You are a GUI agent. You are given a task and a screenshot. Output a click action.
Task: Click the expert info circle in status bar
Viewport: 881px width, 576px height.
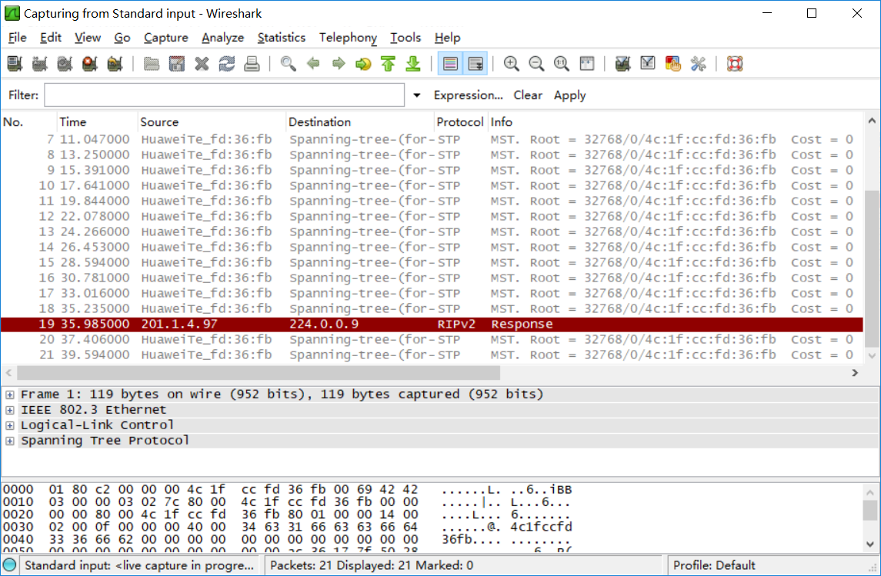click(x=9, y=564)
